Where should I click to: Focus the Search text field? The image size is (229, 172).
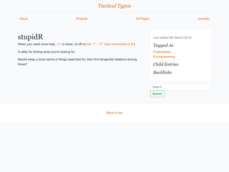coord(181,87)
